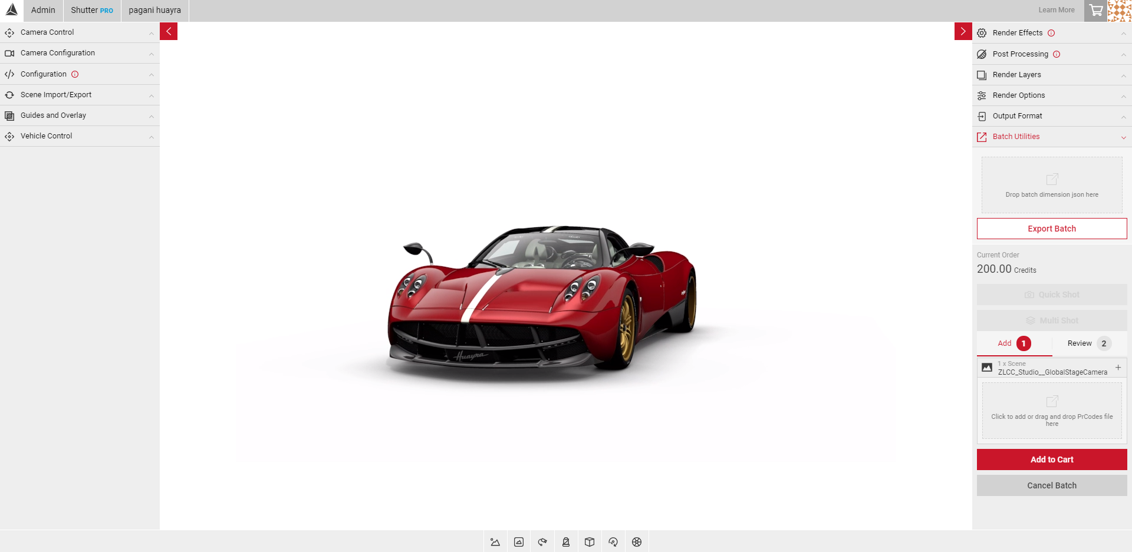Expand the Guides and Overlay chevron

tap(152, 116)
